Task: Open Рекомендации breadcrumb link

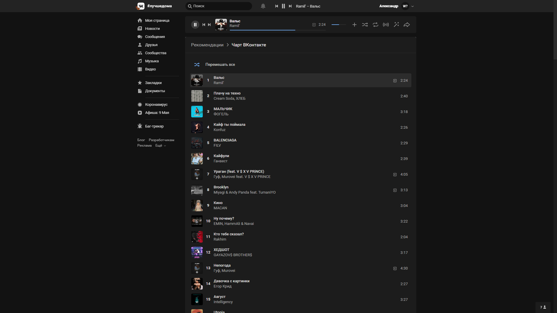Action: coord(207,45)
